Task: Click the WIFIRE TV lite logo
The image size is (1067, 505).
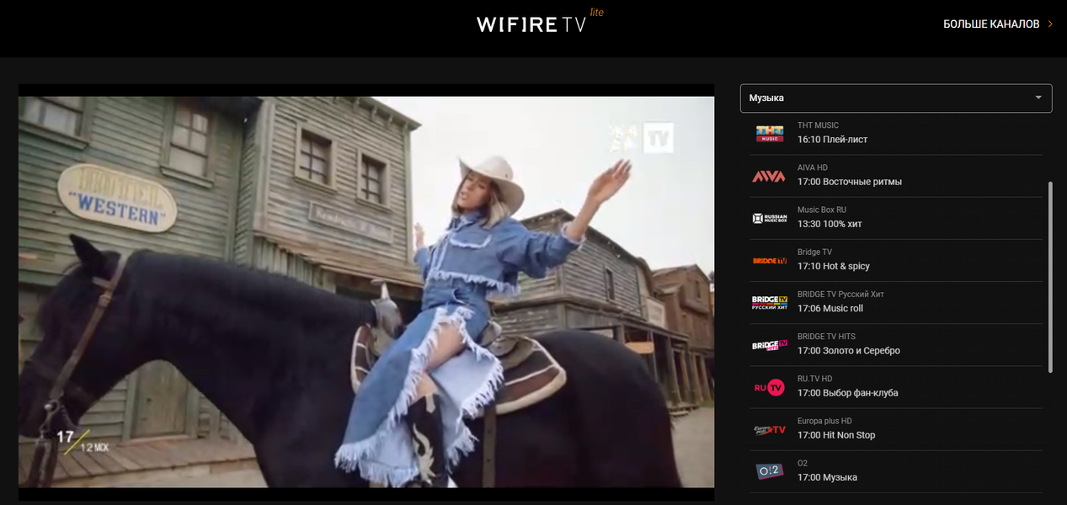Action: coord(540,22)
